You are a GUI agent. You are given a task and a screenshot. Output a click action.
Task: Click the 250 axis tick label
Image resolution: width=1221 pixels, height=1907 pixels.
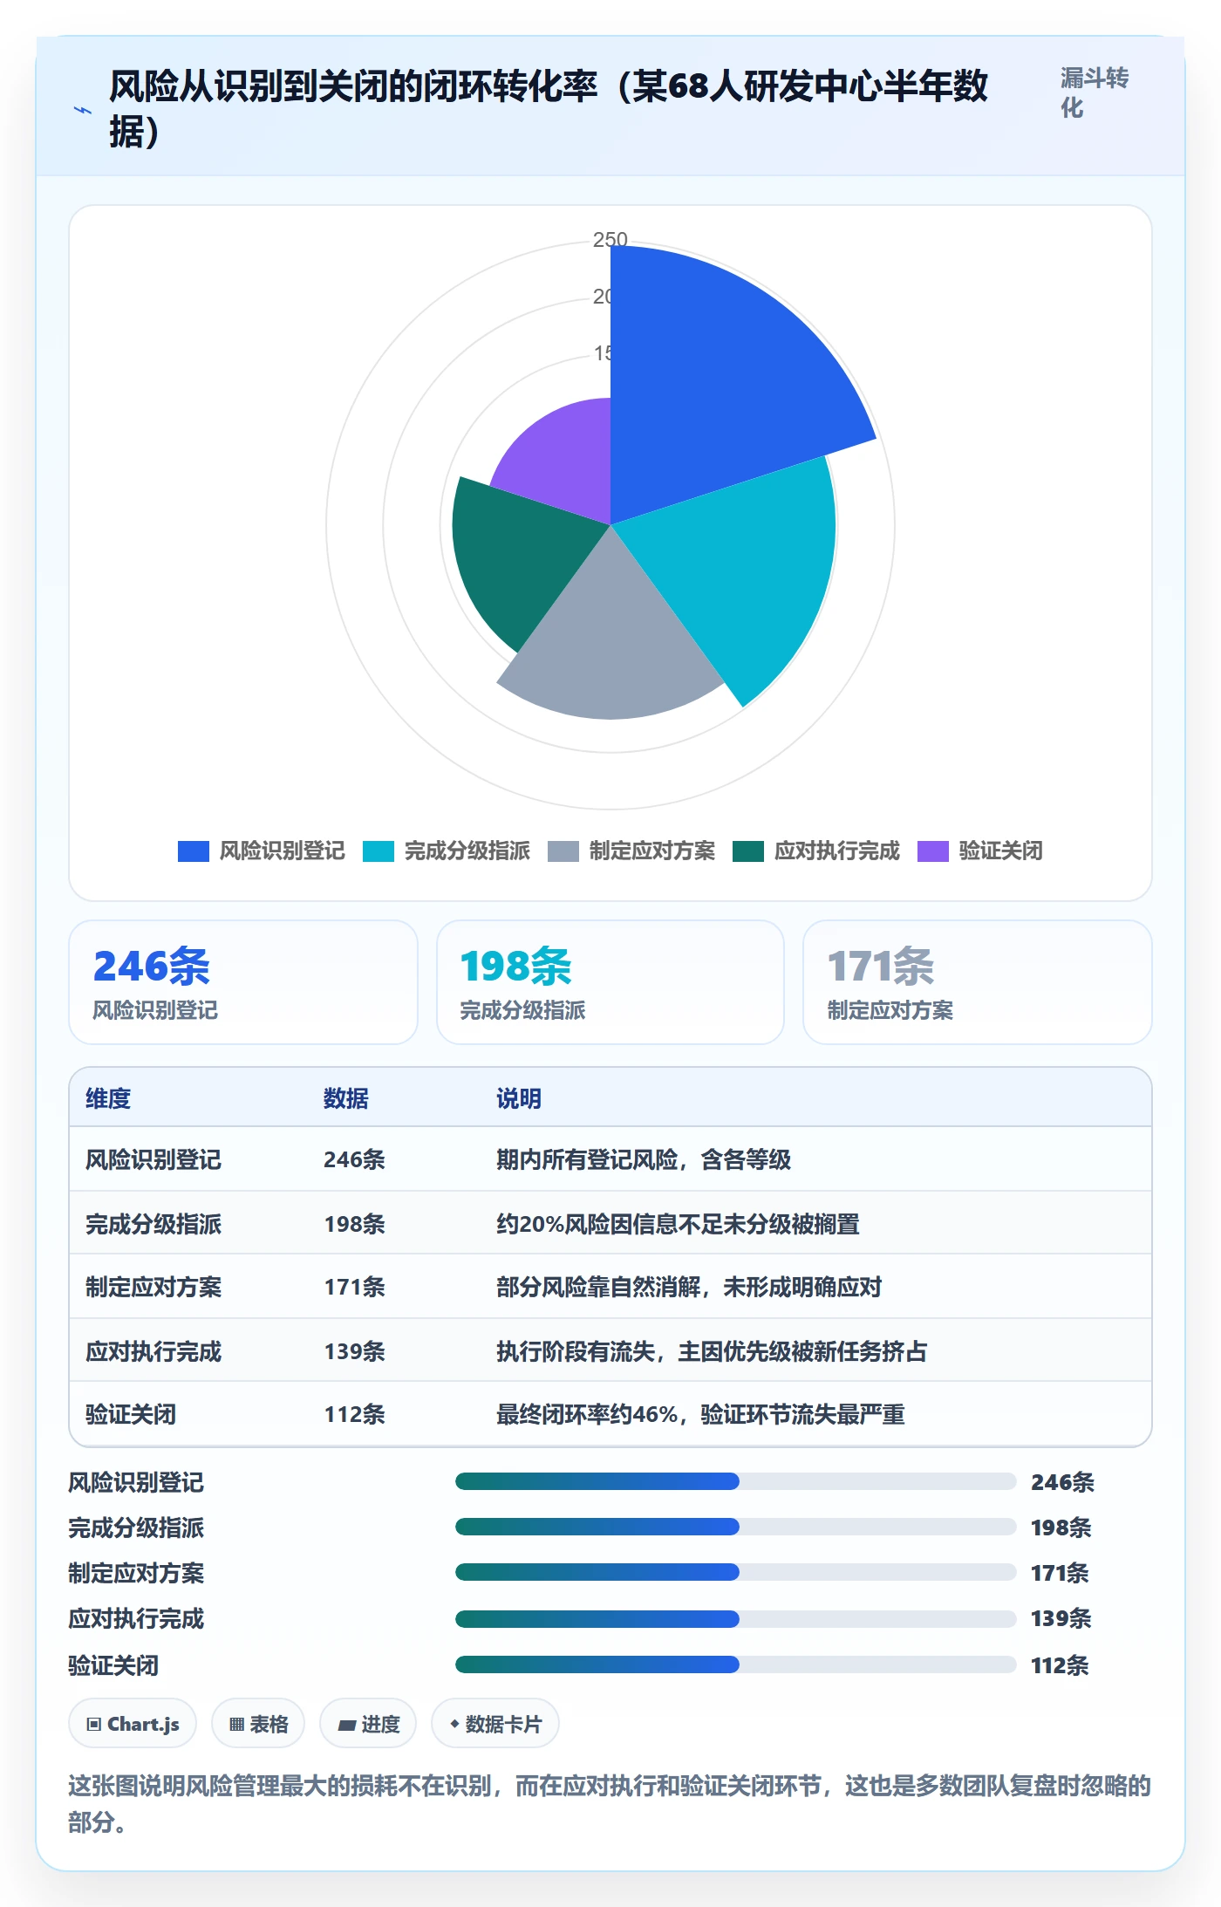click(610, 239)
